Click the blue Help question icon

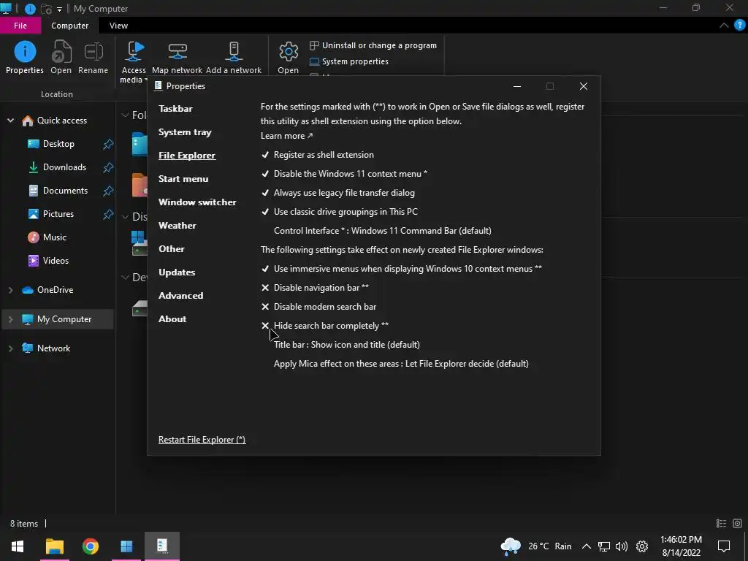(739, 26)
